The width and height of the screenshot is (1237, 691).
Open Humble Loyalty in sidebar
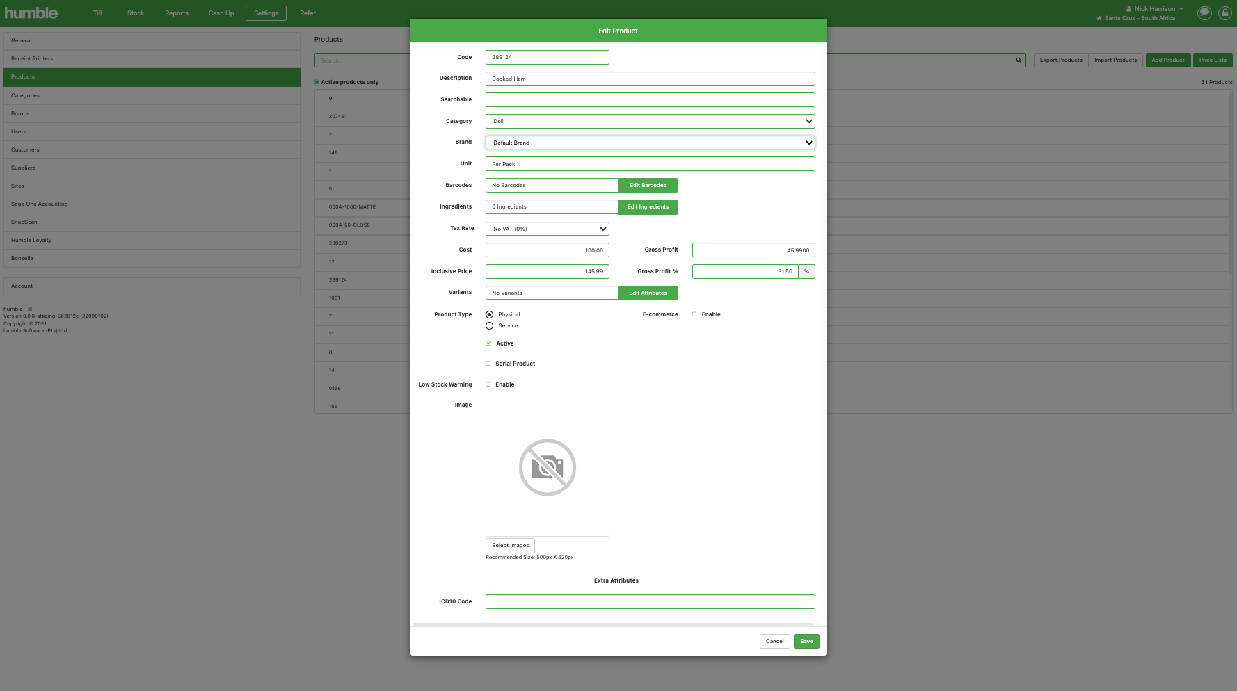[152, 240]
